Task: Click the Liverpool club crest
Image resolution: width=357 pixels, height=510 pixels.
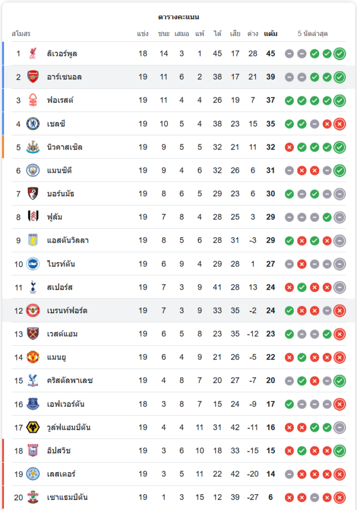Action: click(x=33, y=54)
